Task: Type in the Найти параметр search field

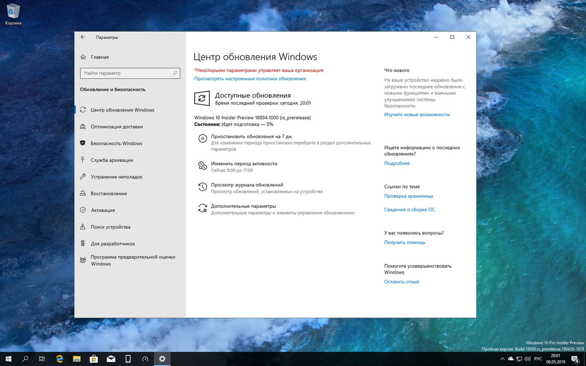Action: [x=129, y=73]
